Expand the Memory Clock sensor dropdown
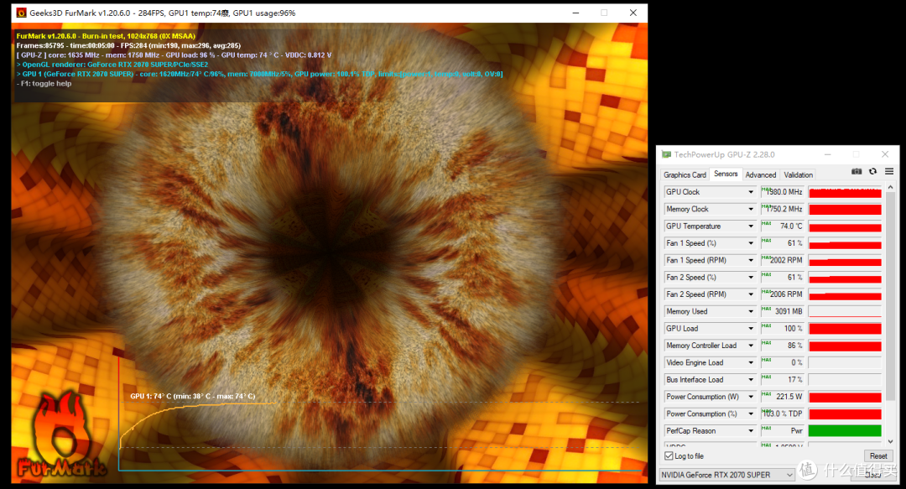This screenshot has width=906, height=489. 751,209
